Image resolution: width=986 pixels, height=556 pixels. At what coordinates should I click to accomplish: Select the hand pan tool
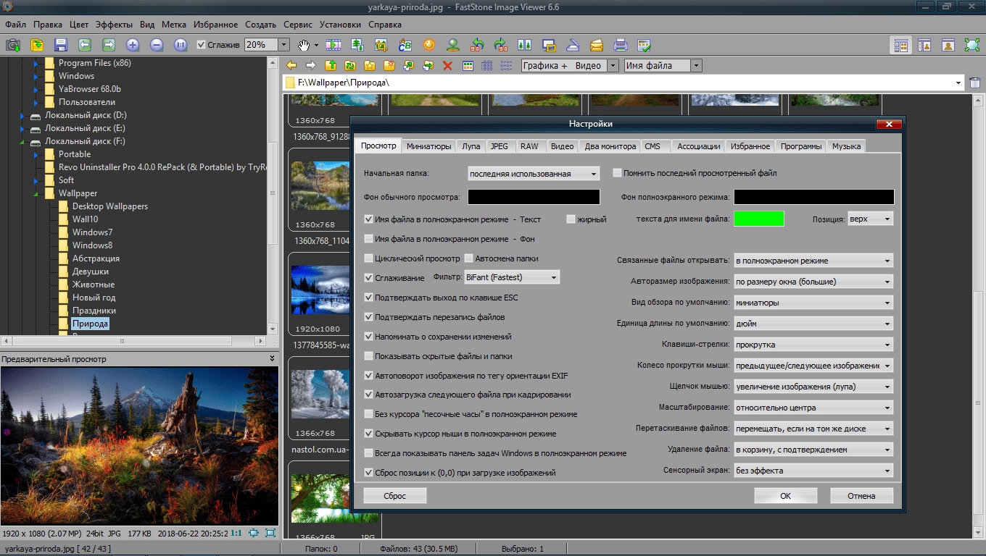304,45
